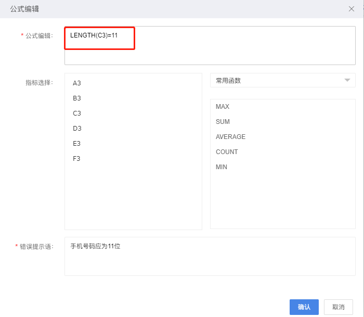The height and width of the screenshot is (317, 364).
Task: Select indicator B3 from the list
Action: (x=77, y=98)
